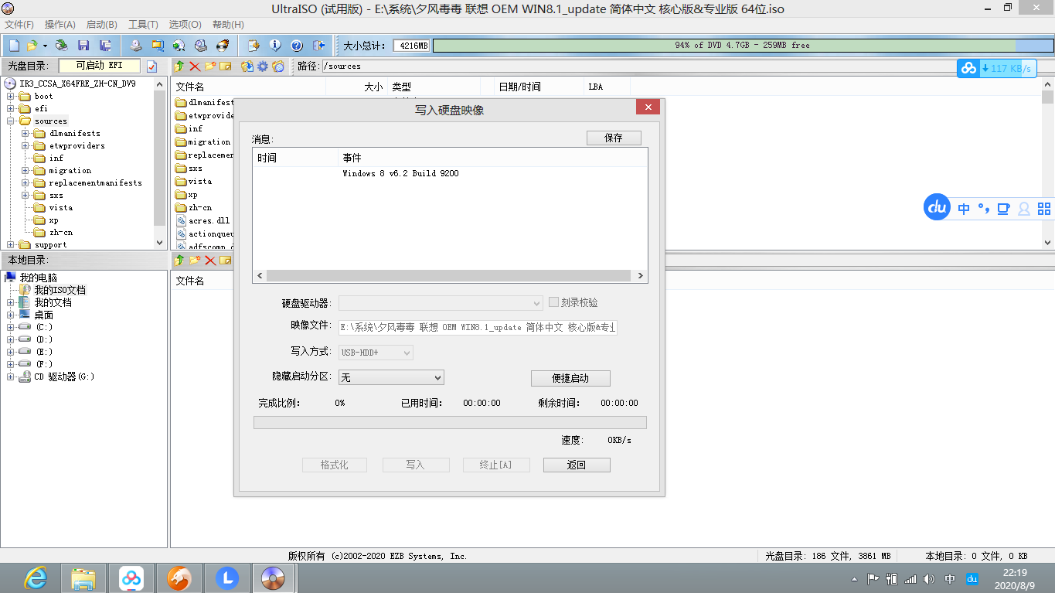
Task: Toggle the 刻录校验 checkbox
Action: tap(554, 302)
